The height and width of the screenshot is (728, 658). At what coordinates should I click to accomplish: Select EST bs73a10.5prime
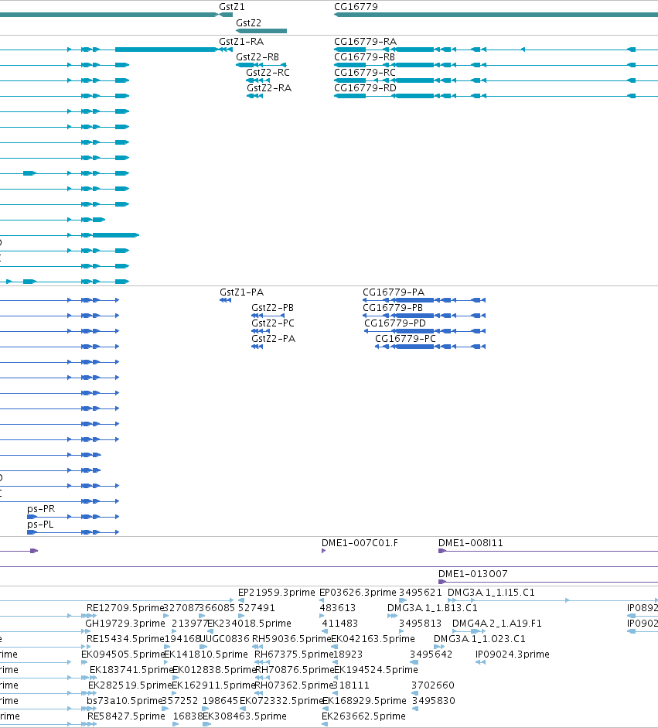pyautogui.click(x=124, y=701)
